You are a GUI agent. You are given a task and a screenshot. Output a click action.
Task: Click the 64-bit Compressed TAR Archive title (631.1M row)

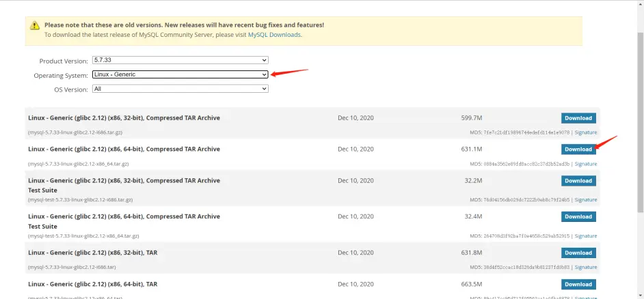pos(124,149)
